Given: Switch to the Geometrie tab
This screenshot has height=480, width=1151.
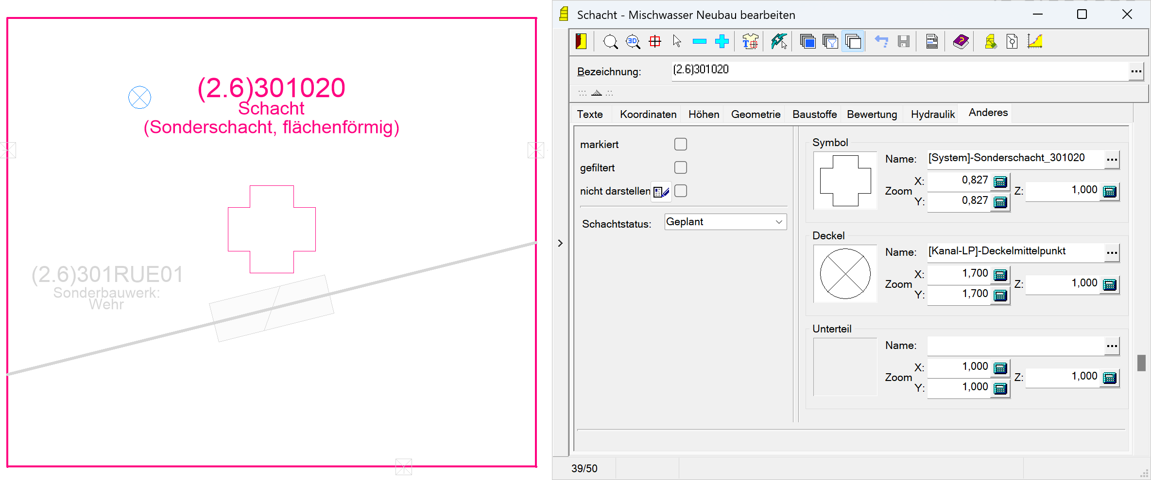Looking at the screenshot, I should [756, 115].
